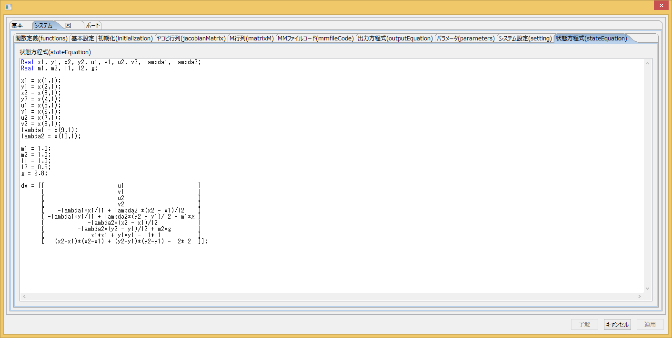Go to the ポート tab
The width and height of the screenshot is (672, 338).
(93, 26)
